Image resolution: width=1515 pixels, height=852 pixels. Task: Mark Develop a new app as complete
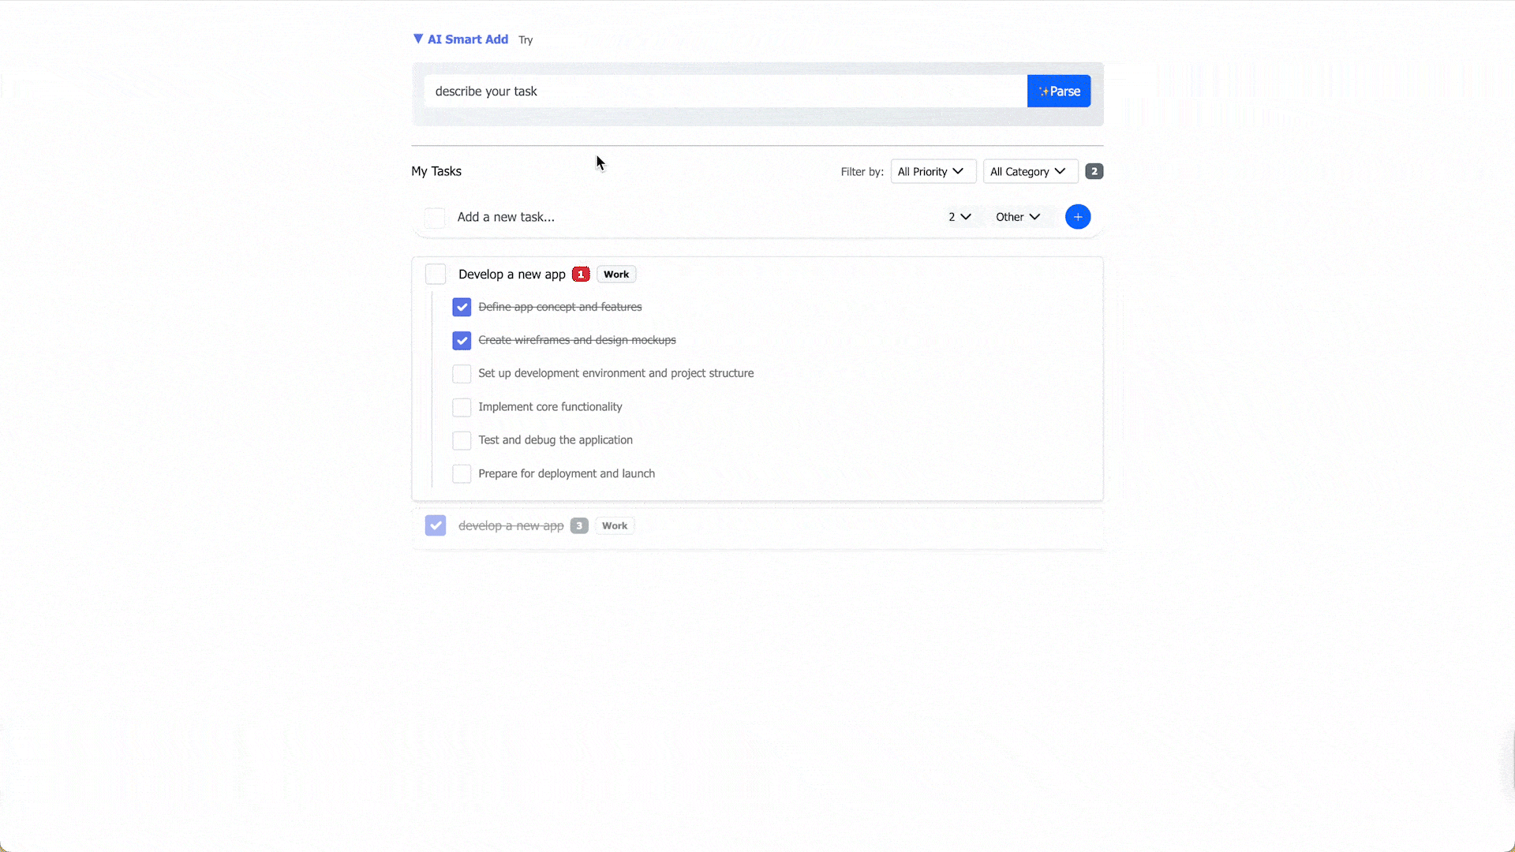click(435, 274)
